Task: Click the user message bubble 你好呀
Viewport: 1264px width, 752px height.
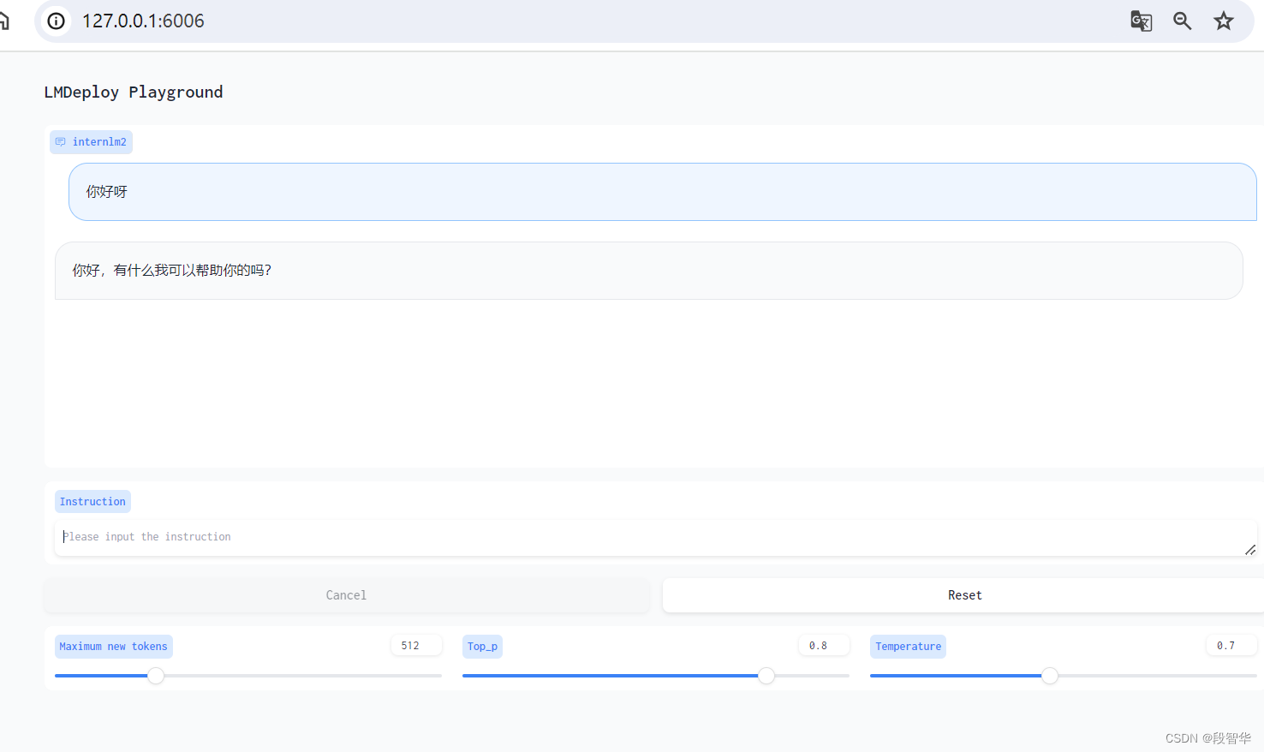Action: (x=663, y=192)
